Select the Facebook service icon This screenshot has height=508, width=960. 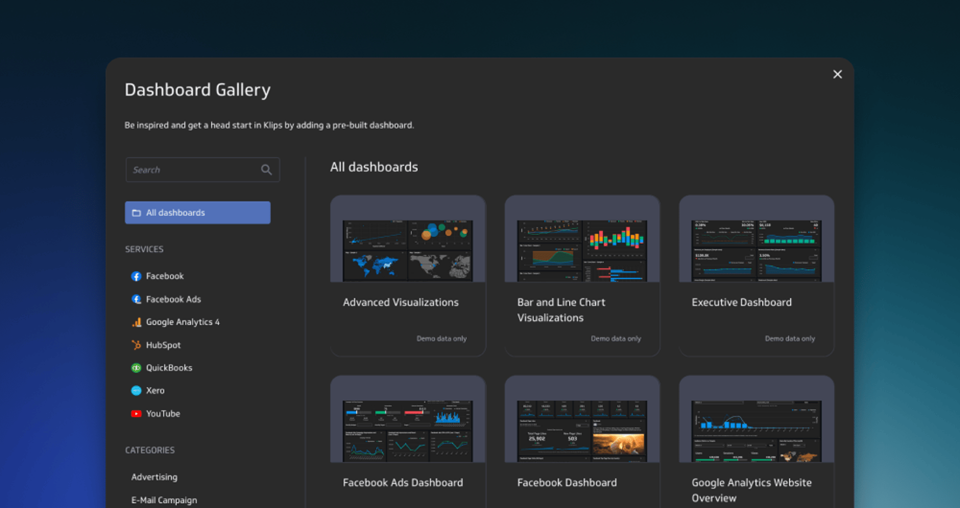136,276
